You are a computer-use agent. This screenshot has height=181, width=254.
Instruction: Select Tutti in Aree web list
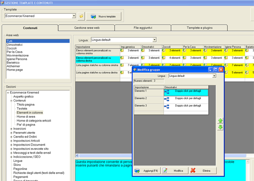38,41
